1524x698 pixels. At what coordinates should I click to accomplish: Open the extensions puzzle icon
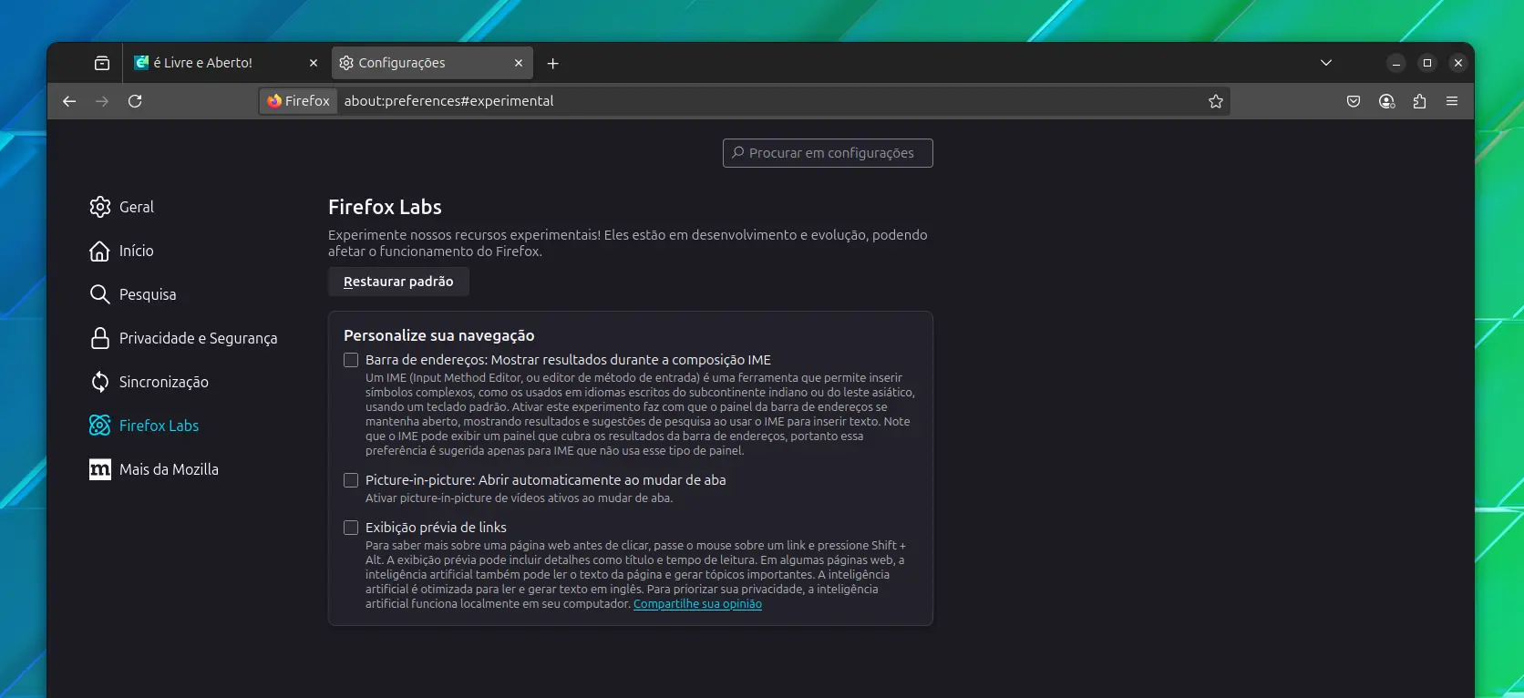1419,101
